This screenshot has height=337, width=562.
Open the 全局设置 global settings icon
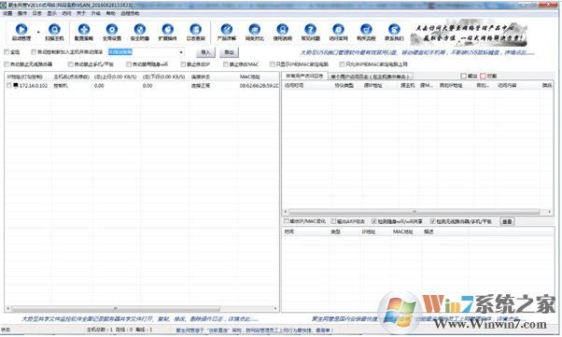coord(112,29)
